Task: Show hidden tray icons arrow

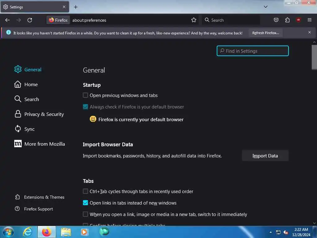Action: tap(271, 232)
